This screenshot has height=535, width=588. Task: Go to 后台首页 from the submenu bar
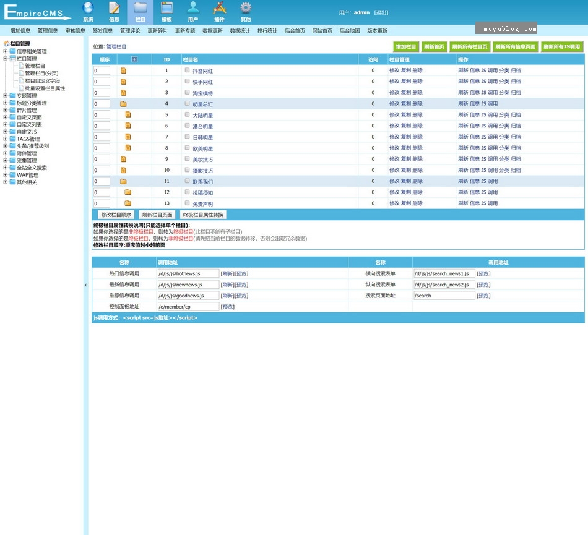(295, 31)
